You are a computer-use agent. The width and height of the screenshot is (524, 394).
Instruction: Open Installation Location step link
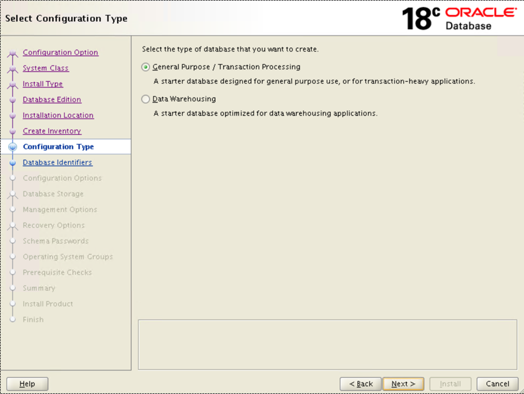tap(58, 116)
